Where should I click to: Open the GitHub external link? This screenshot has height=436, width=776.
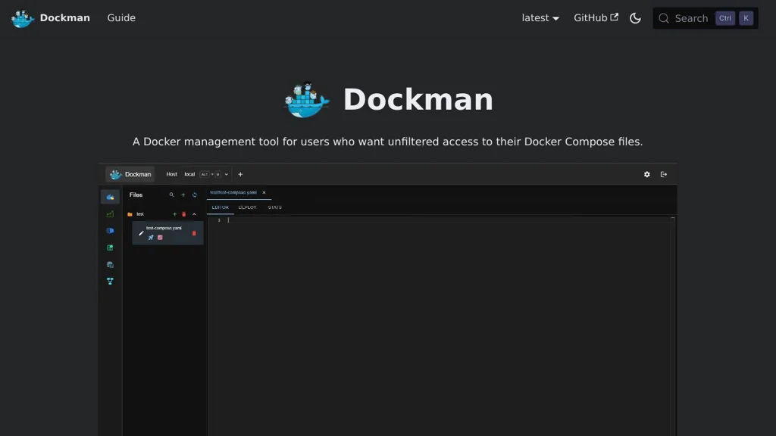point(596,18)
